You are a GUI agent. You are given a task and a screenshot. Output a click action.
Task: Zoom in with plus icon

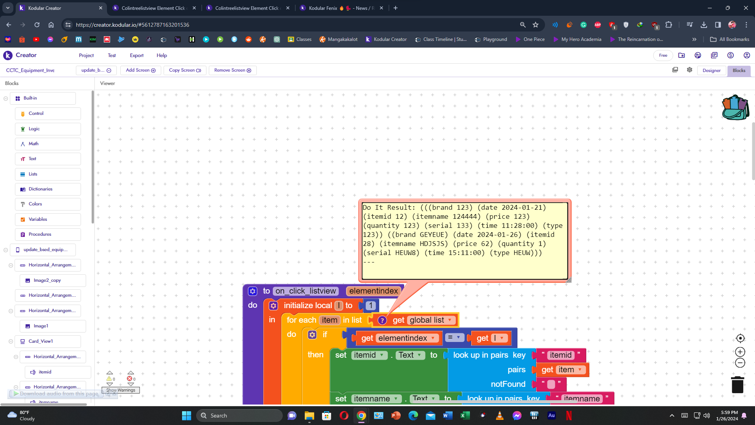[x=740, y=352]
